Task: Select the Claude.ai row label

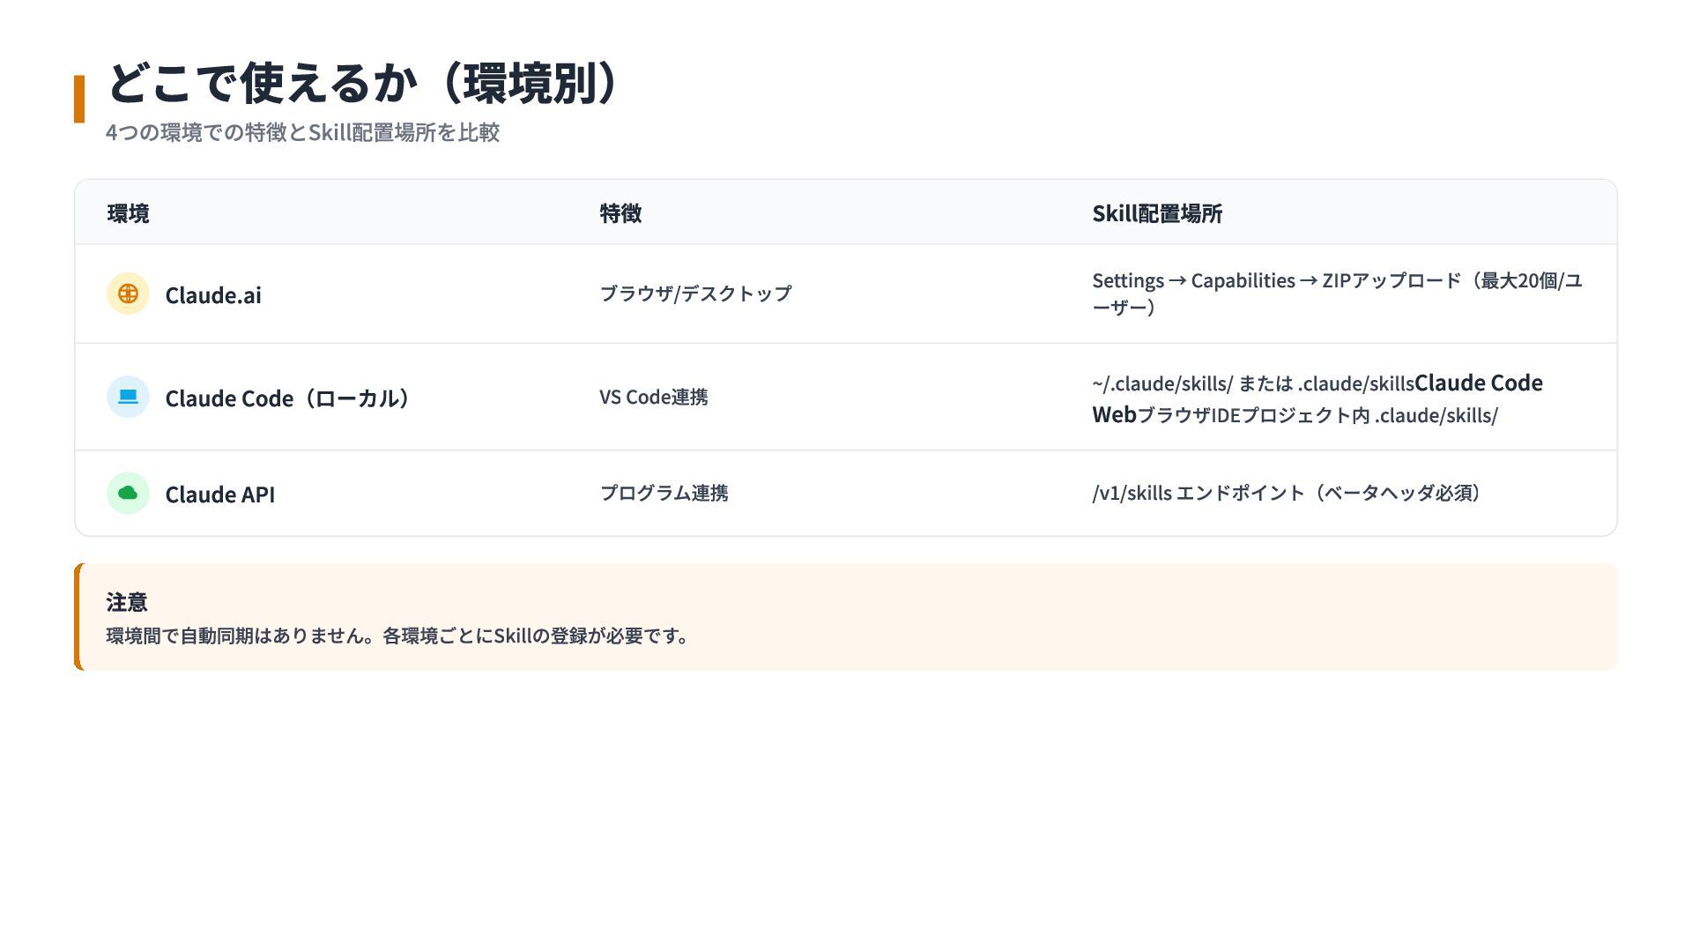Action: point(213,295)
